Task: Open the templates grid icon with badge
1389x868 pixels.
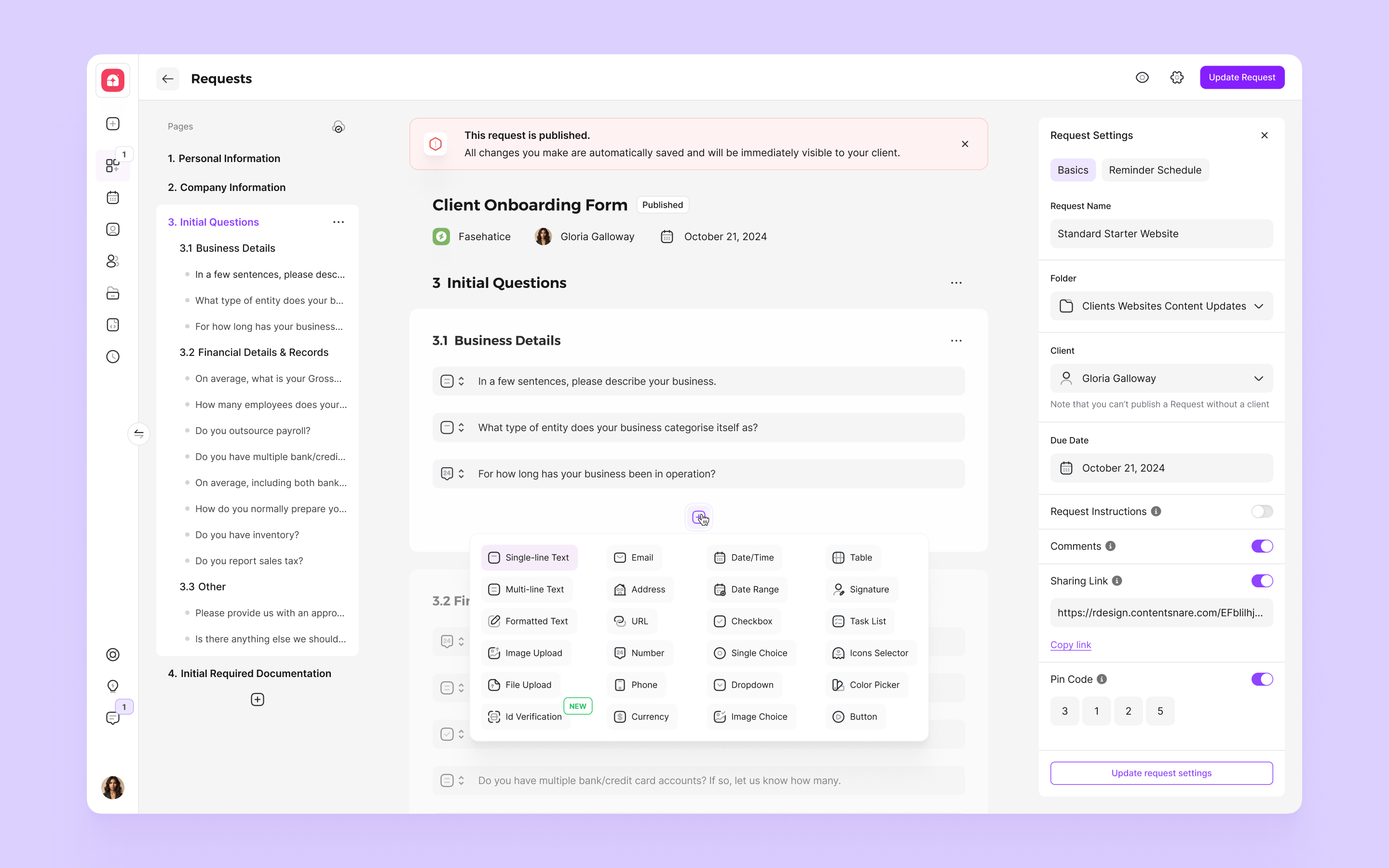Action: 112,165
